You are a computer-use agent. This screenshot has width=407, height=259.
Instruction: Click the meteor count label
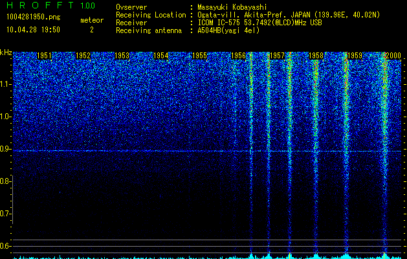[92, 20]
